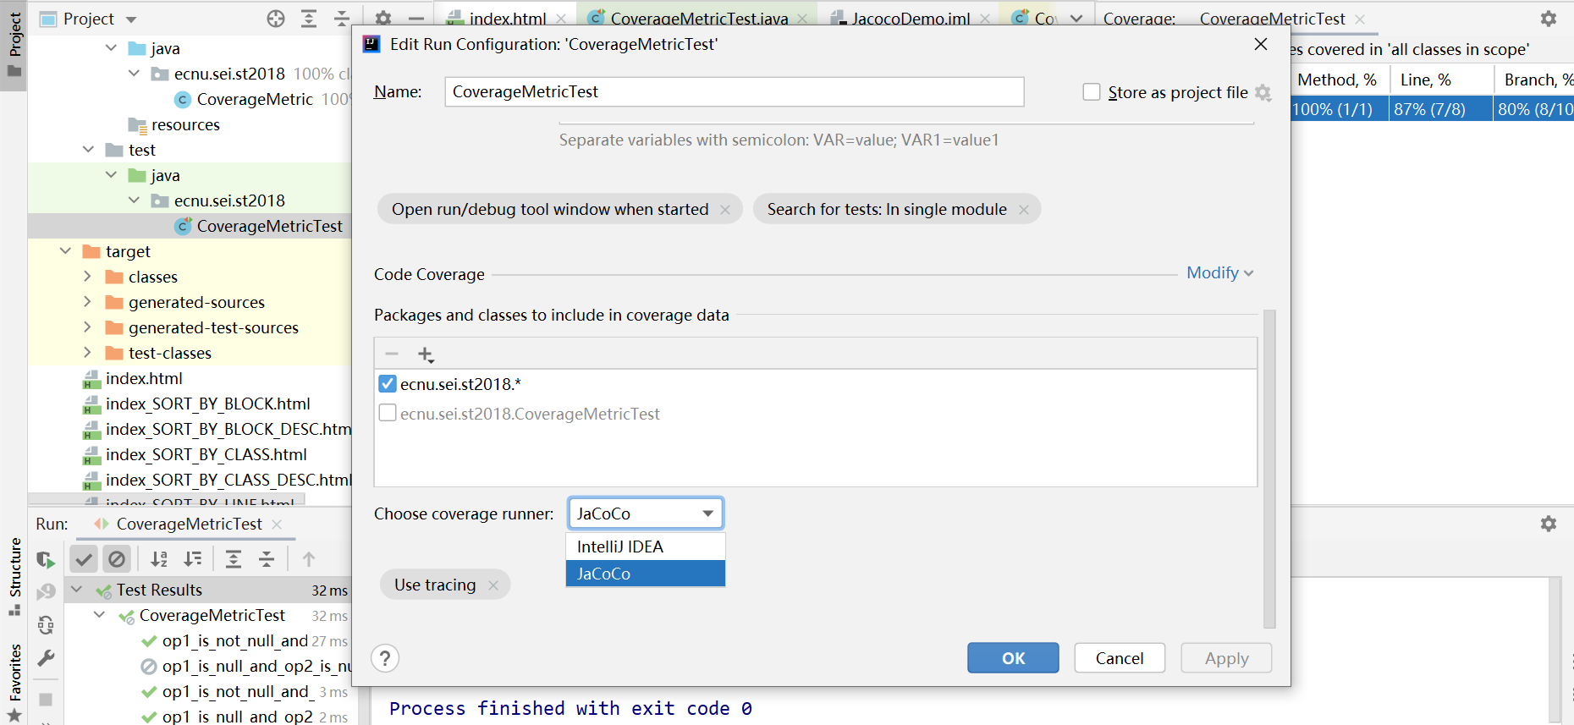The height and width of the screenshot is (725, 1574).
Task: Open Structure side tool window
Action: tap(14, 576)
